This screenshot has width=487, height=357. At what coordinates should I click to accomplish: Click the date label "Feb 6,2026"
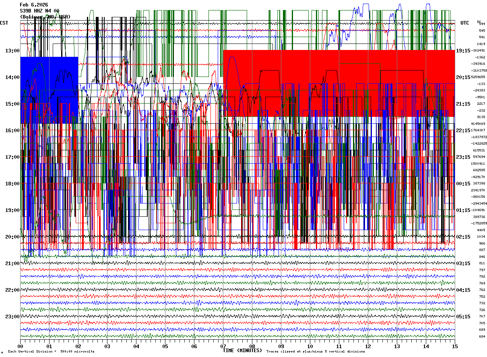tap(34, 5)
